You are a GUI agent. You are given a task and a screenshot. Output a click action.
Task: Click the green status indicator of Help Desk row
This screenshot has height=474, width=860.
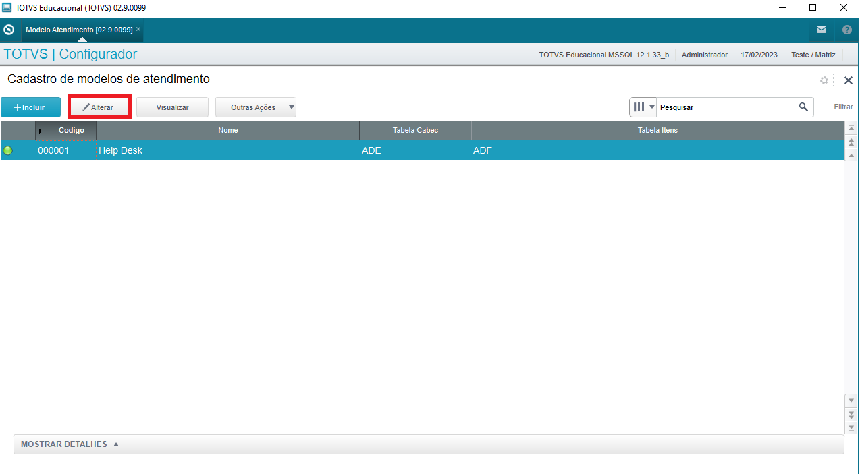8,150
